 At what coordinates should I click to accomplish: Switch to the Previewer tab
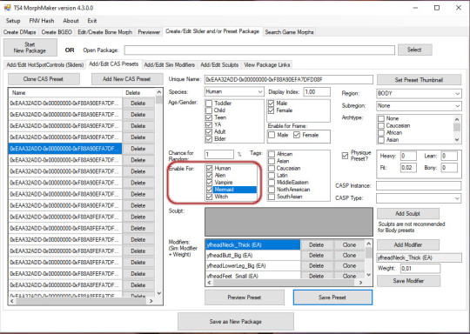pos(149,32)
